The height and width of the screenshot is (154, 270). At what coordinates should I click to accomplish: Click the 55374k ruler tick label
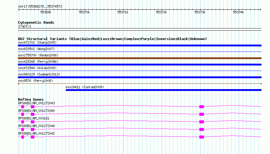pos(238,12)
